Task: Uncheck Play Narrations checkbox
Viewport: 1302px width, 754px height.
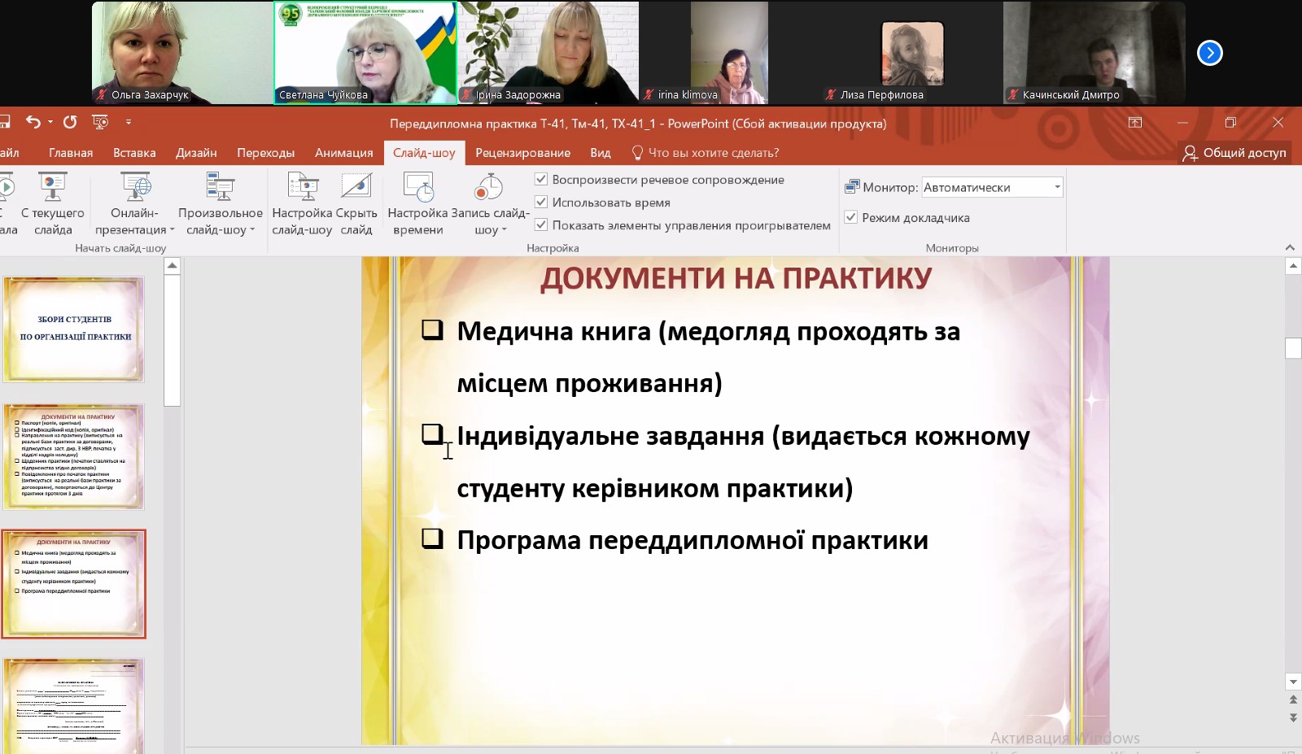Action: (x=541, y=179)
